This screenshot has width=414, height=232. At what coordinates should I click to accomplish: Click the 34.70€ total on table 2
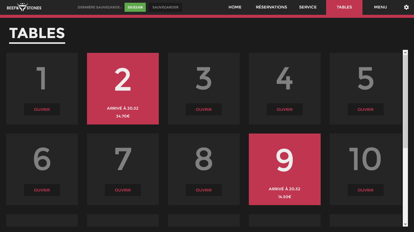click(123, 116)
